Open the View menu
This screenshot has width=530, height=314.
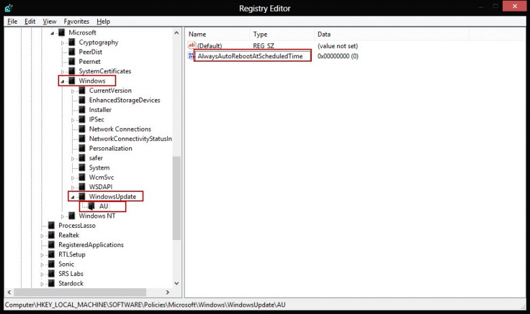pos(50,21)
